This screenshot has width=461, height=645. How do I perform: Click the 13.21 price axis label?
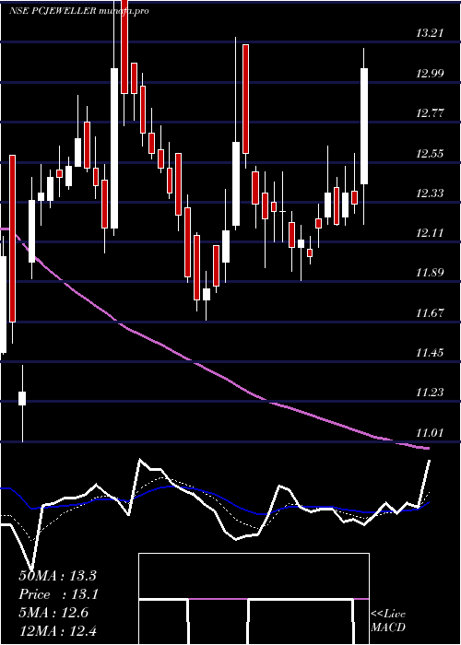click(430, 33)
